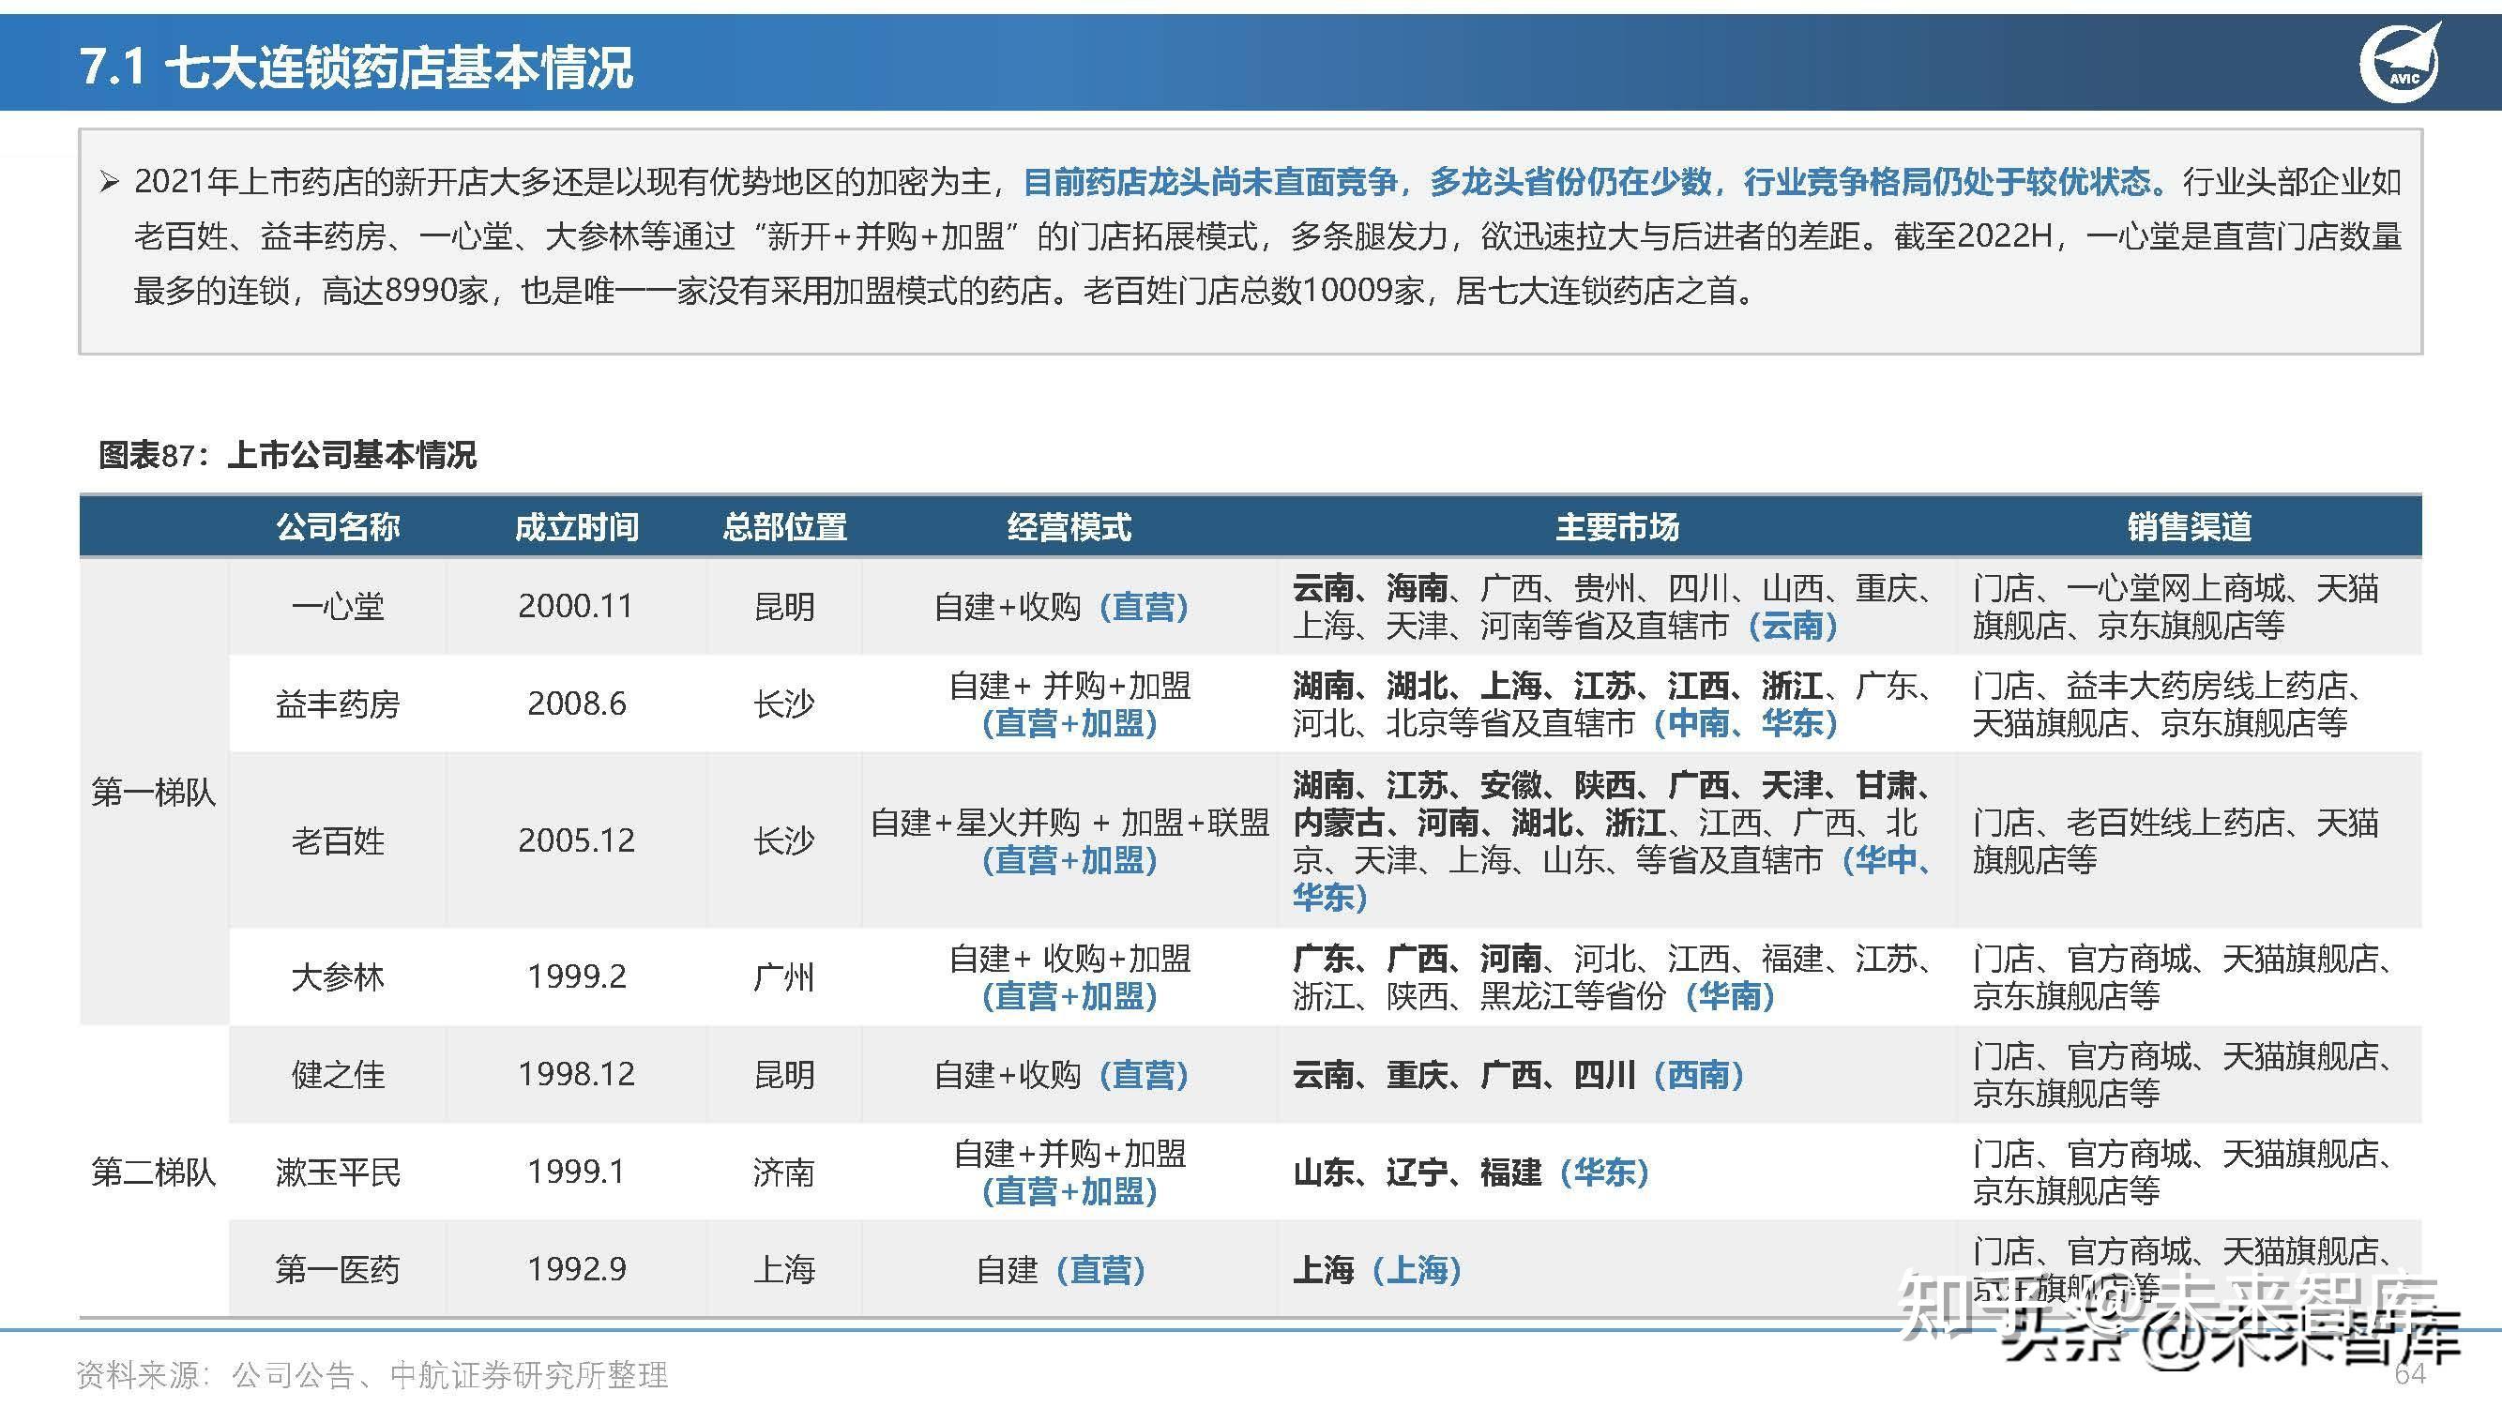Select the 第二梯队 group cell
Screen dimensions: 2502x1407
[154, 1172]
